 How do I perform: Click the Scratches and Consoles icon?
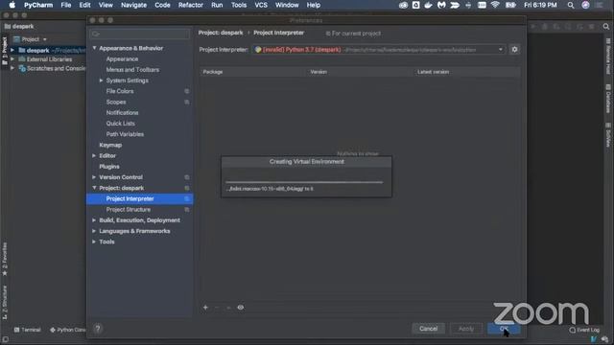(22, 68)
